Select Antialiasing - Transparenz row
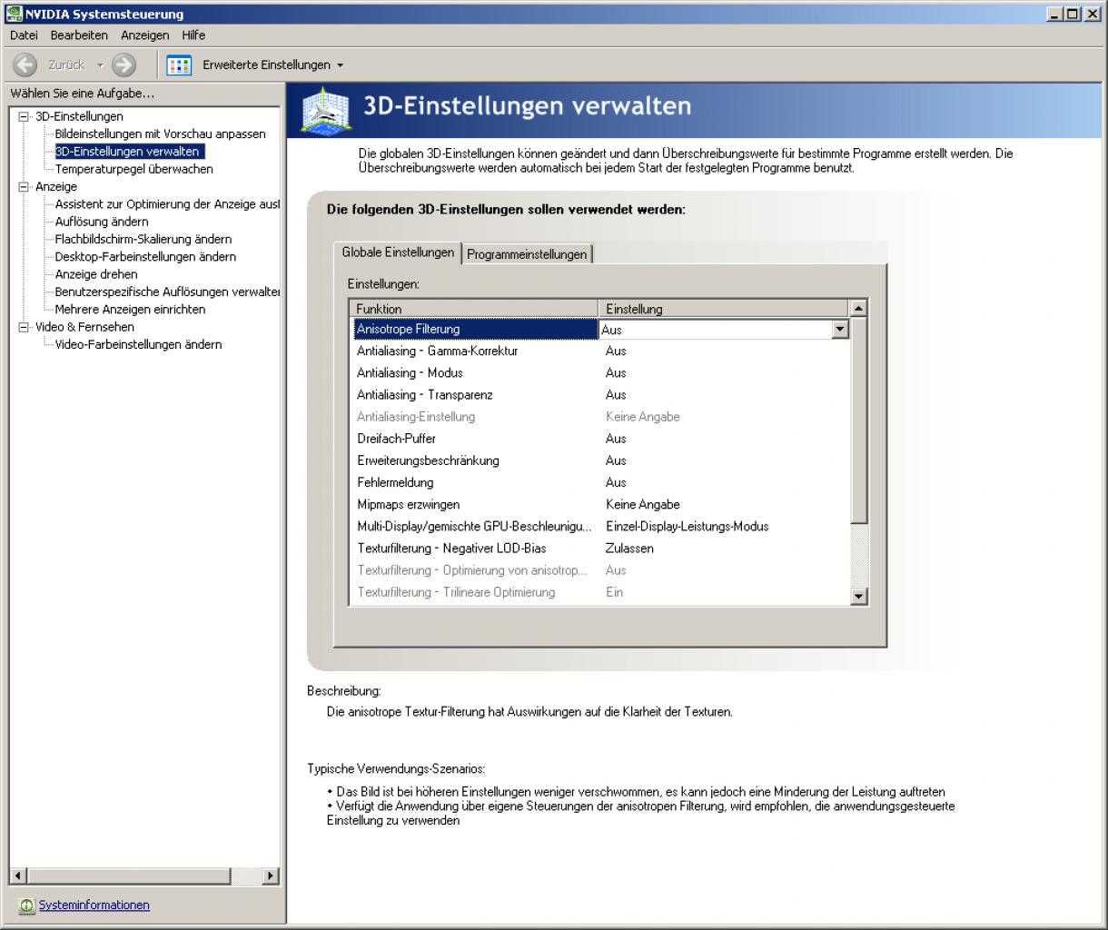Screen dimensions: 1108x930 coord(599,395)
